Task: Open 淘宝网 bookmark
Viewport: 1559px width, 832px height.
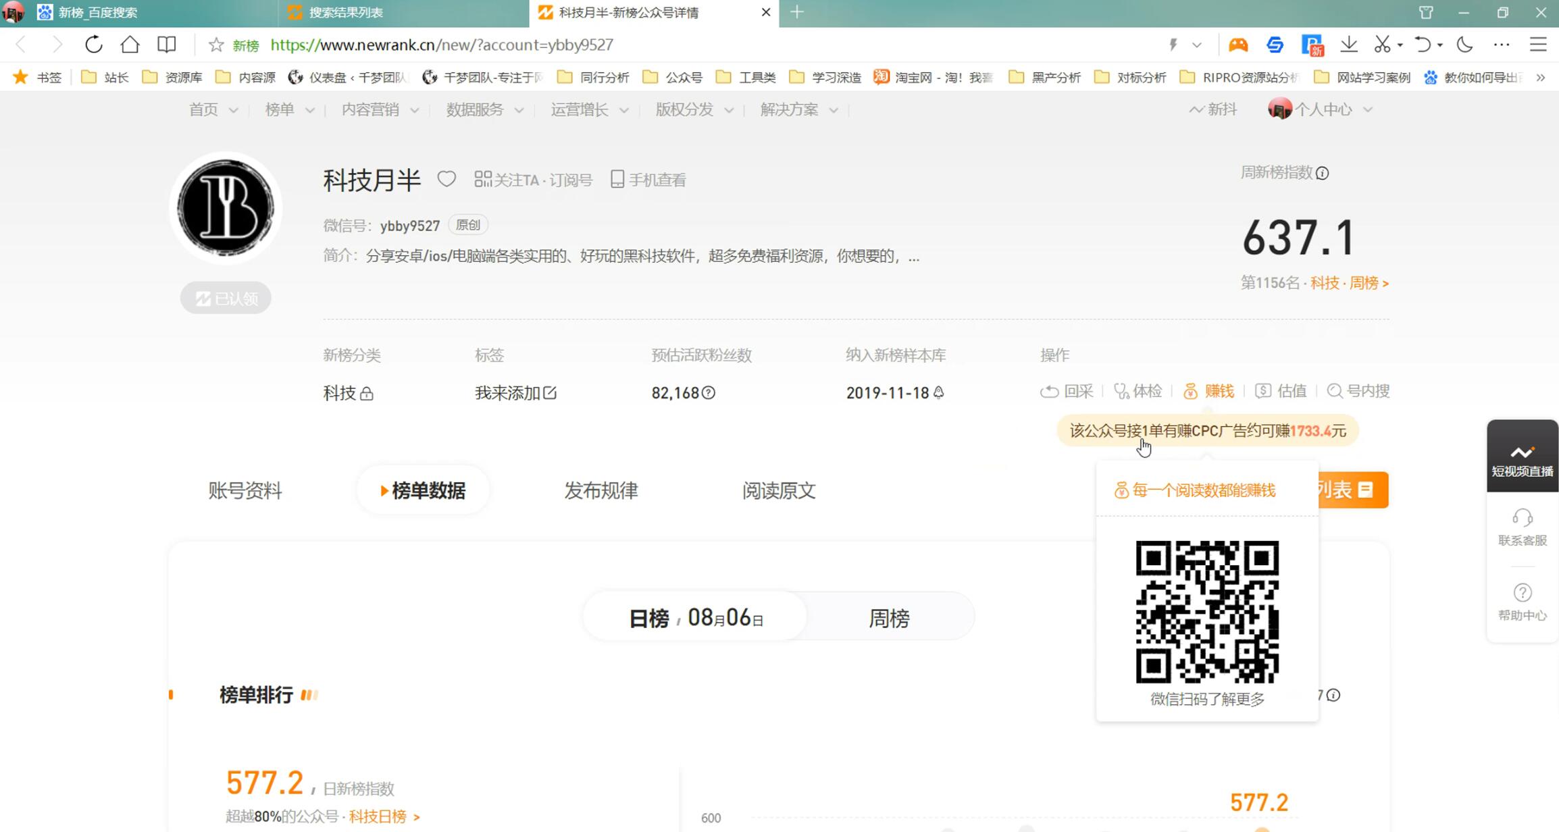Action: point(934,78)
